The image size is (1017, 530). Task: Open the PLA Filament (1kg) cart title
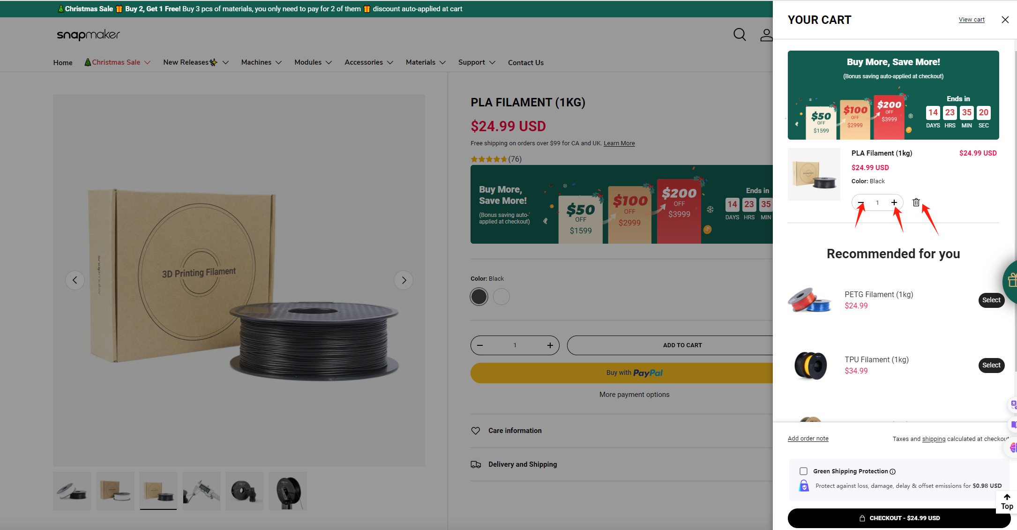[882, 153]
